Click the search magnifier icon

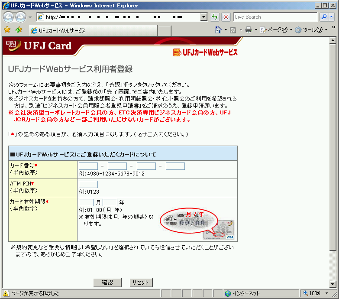324,17
